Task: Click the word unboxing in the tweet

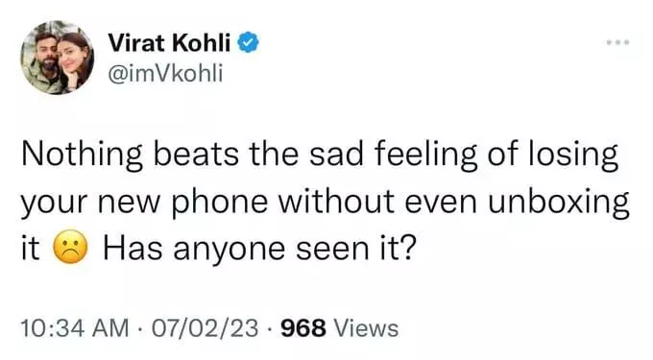Action: point(559,203)
